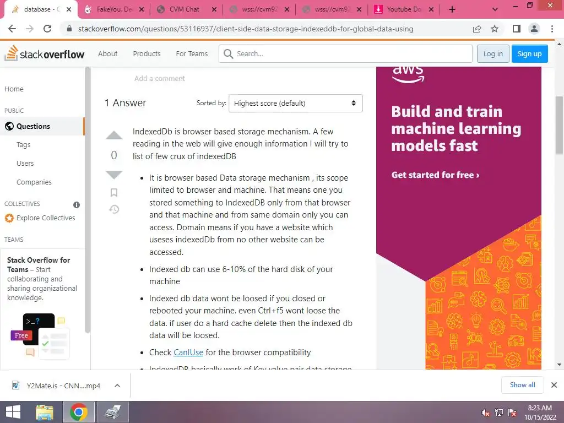Click the "1 Answer" heading

(x=125, y=103)
